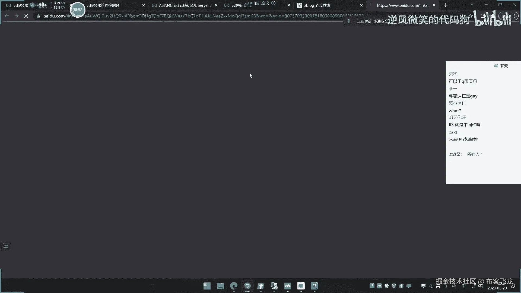Open the Windows Start menu
The width and height of the screenshot is (521, 293).
point(207,286)
